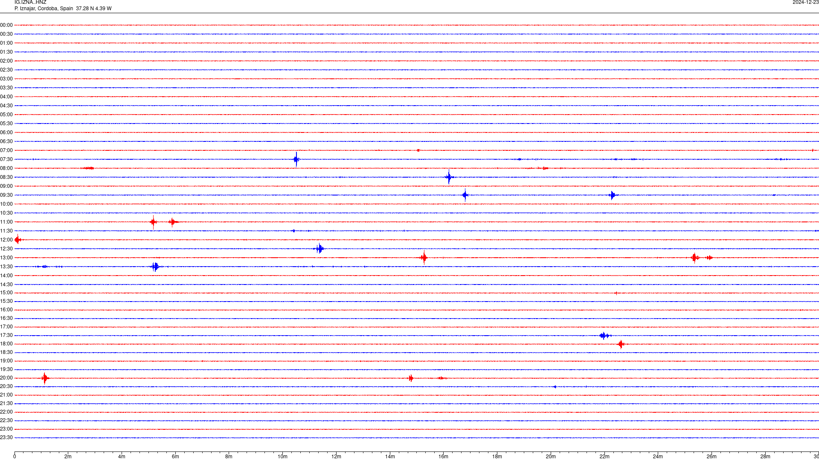The width and height of the screenshot is (819, 460).
Task: Select the 17:30 time row label
Action: point(6,335)
